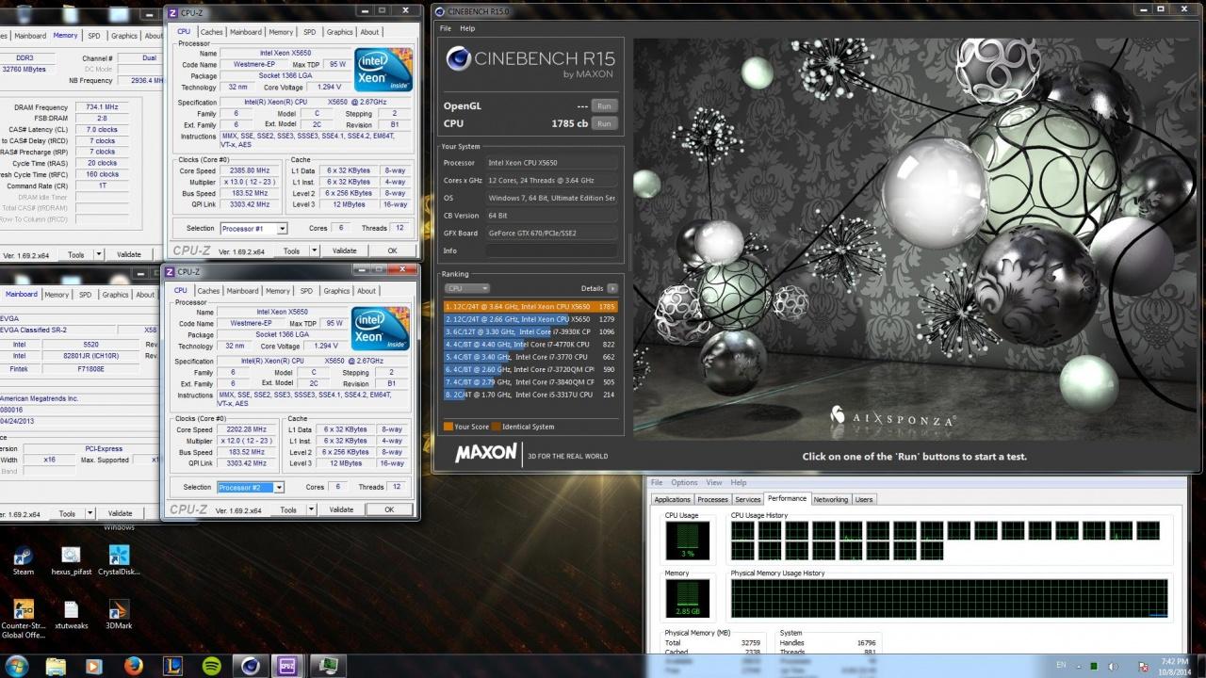Open Counter-Strike Global Offensive desktop icon

click(x=24, y=611)
